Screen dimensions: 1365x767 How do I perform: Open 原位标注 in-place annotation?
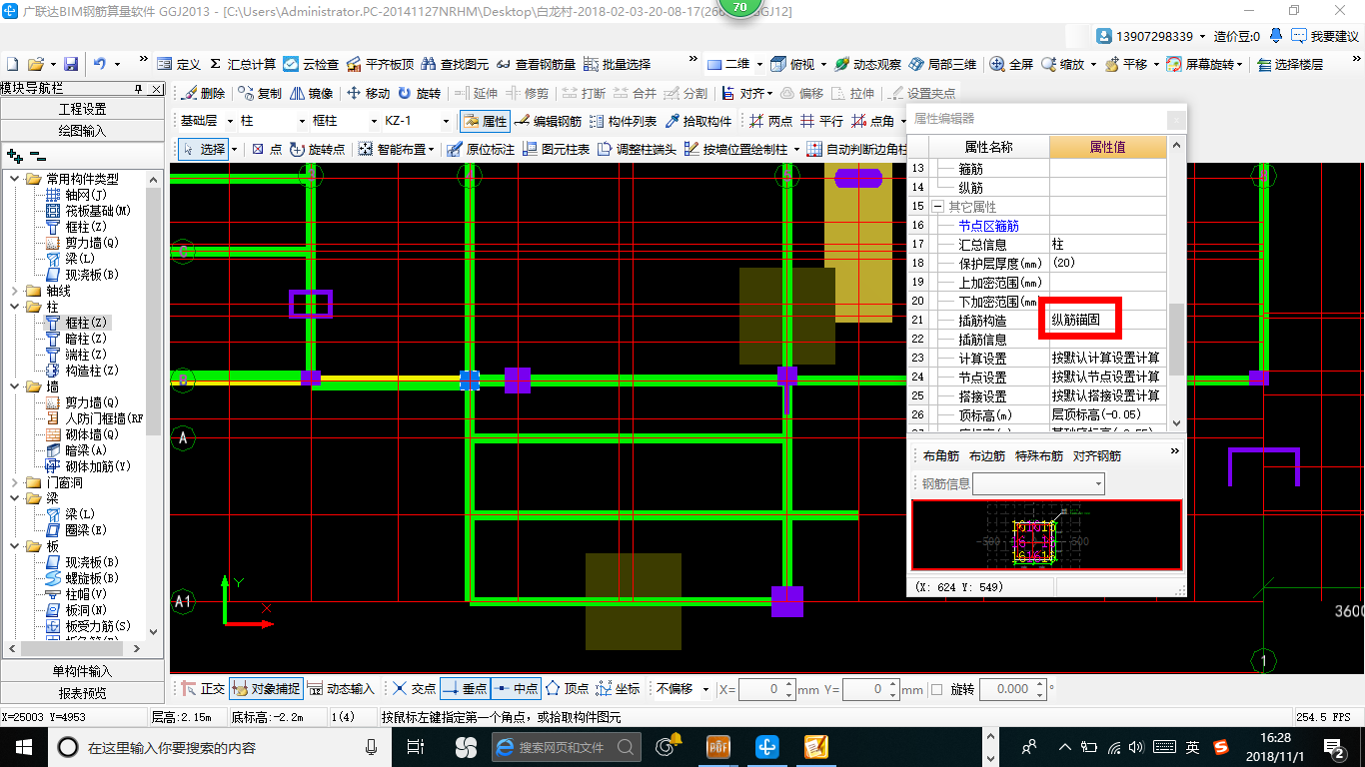(481, 149)
